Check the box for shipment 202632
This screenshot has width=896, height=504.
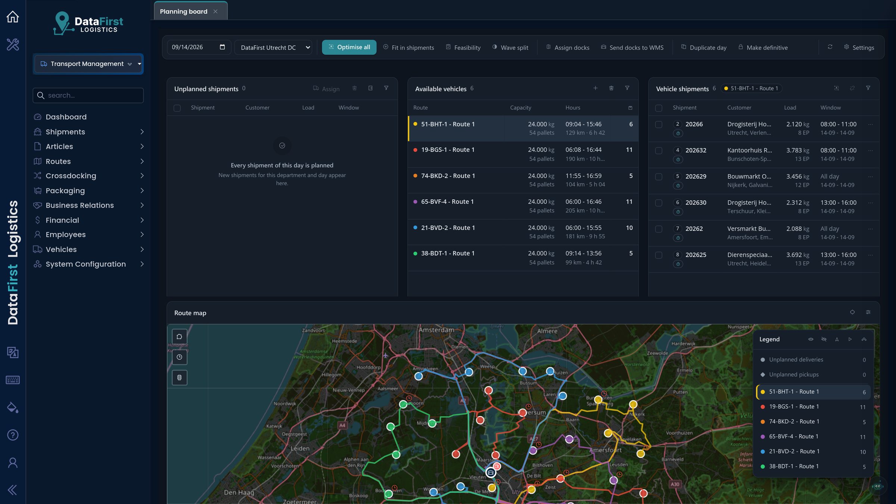659,150
